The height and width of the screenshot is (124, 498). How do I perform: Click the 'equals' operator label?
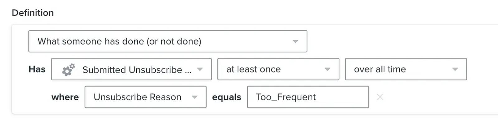pos(227,97)
